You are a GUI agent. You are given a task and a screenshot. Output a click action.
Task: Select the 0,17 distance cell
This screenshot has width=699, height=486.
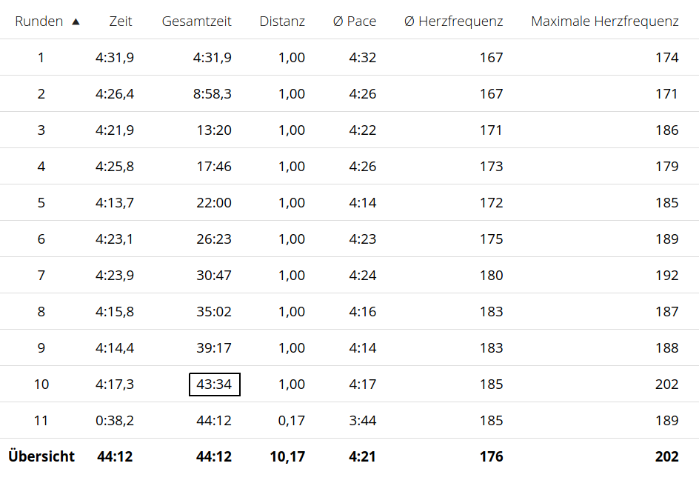(x=291, y=421)
